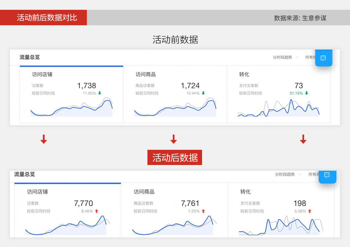Click the green decline arrow beside 11.05%
The height and width of the screenshot is (247, 350).
coord(99,93)
